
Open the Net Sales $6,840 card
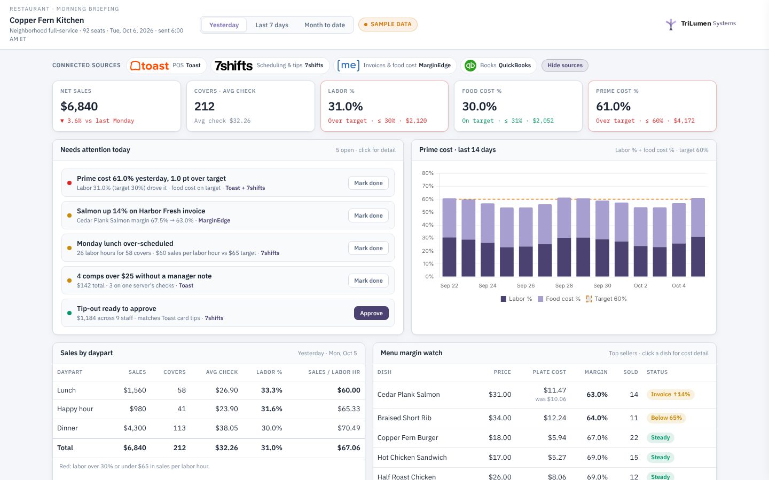click(116, 106)
